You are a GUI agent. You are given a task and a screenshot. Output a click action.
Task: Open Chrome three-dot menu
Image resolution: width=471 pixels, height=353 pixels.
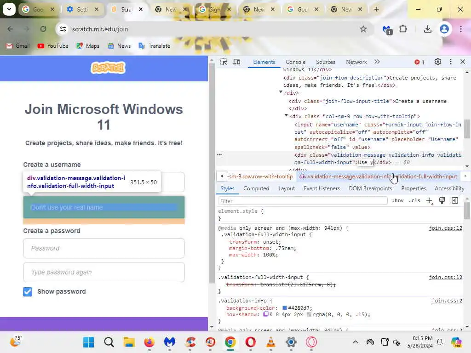tap(461, 29)
